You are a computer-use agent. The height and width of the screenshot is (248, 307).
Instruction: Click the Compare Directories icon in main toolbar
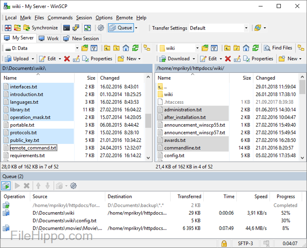[8, 28]
